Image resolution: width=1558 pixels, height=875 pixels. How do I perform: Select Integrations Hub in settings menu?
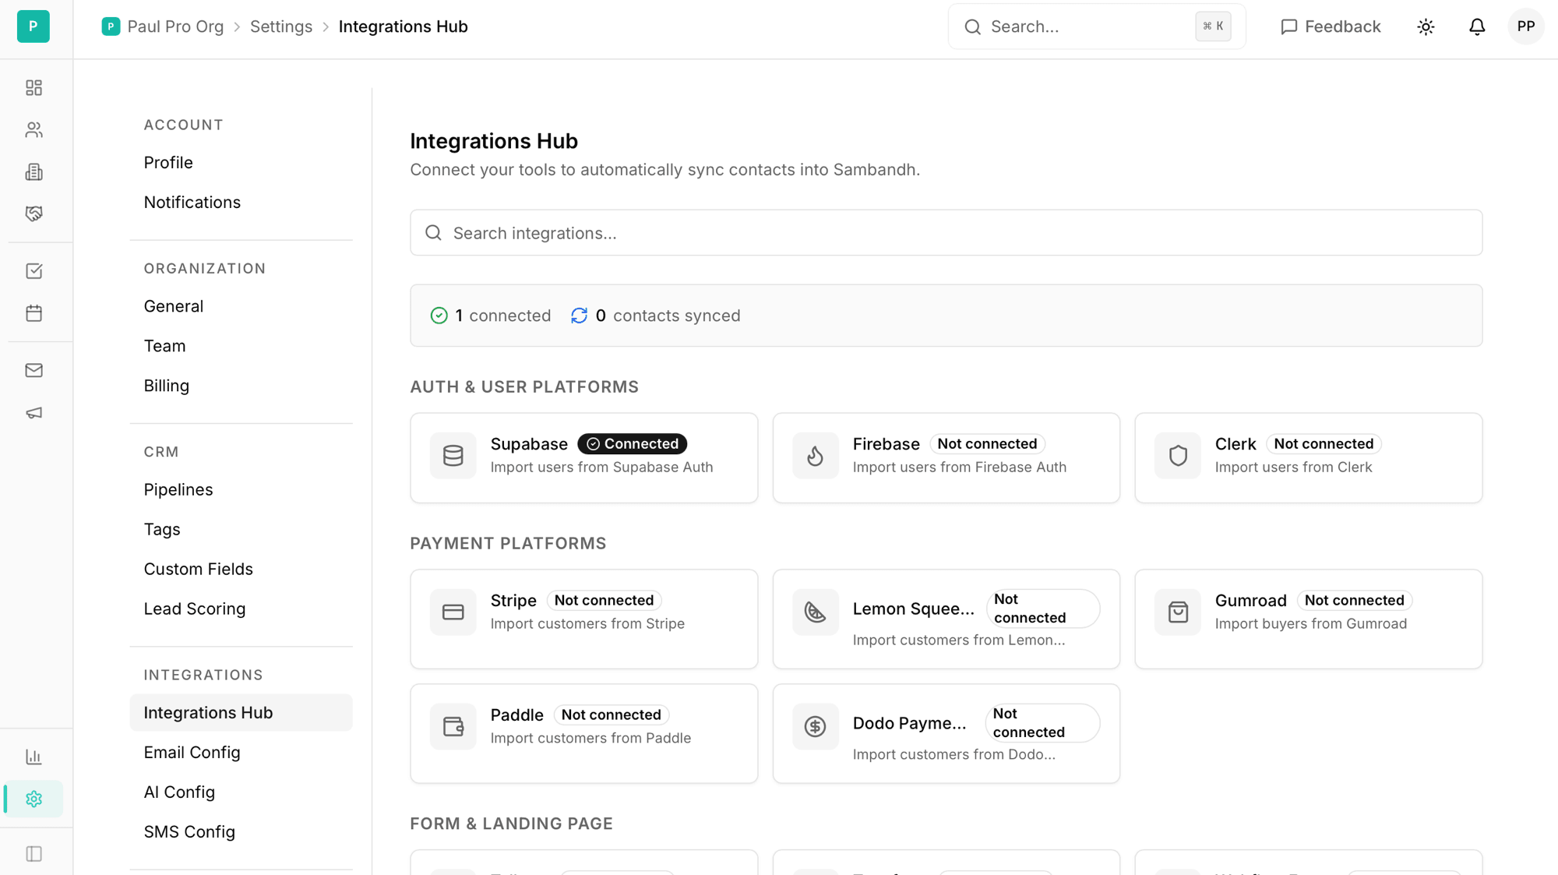pos(241,712)
